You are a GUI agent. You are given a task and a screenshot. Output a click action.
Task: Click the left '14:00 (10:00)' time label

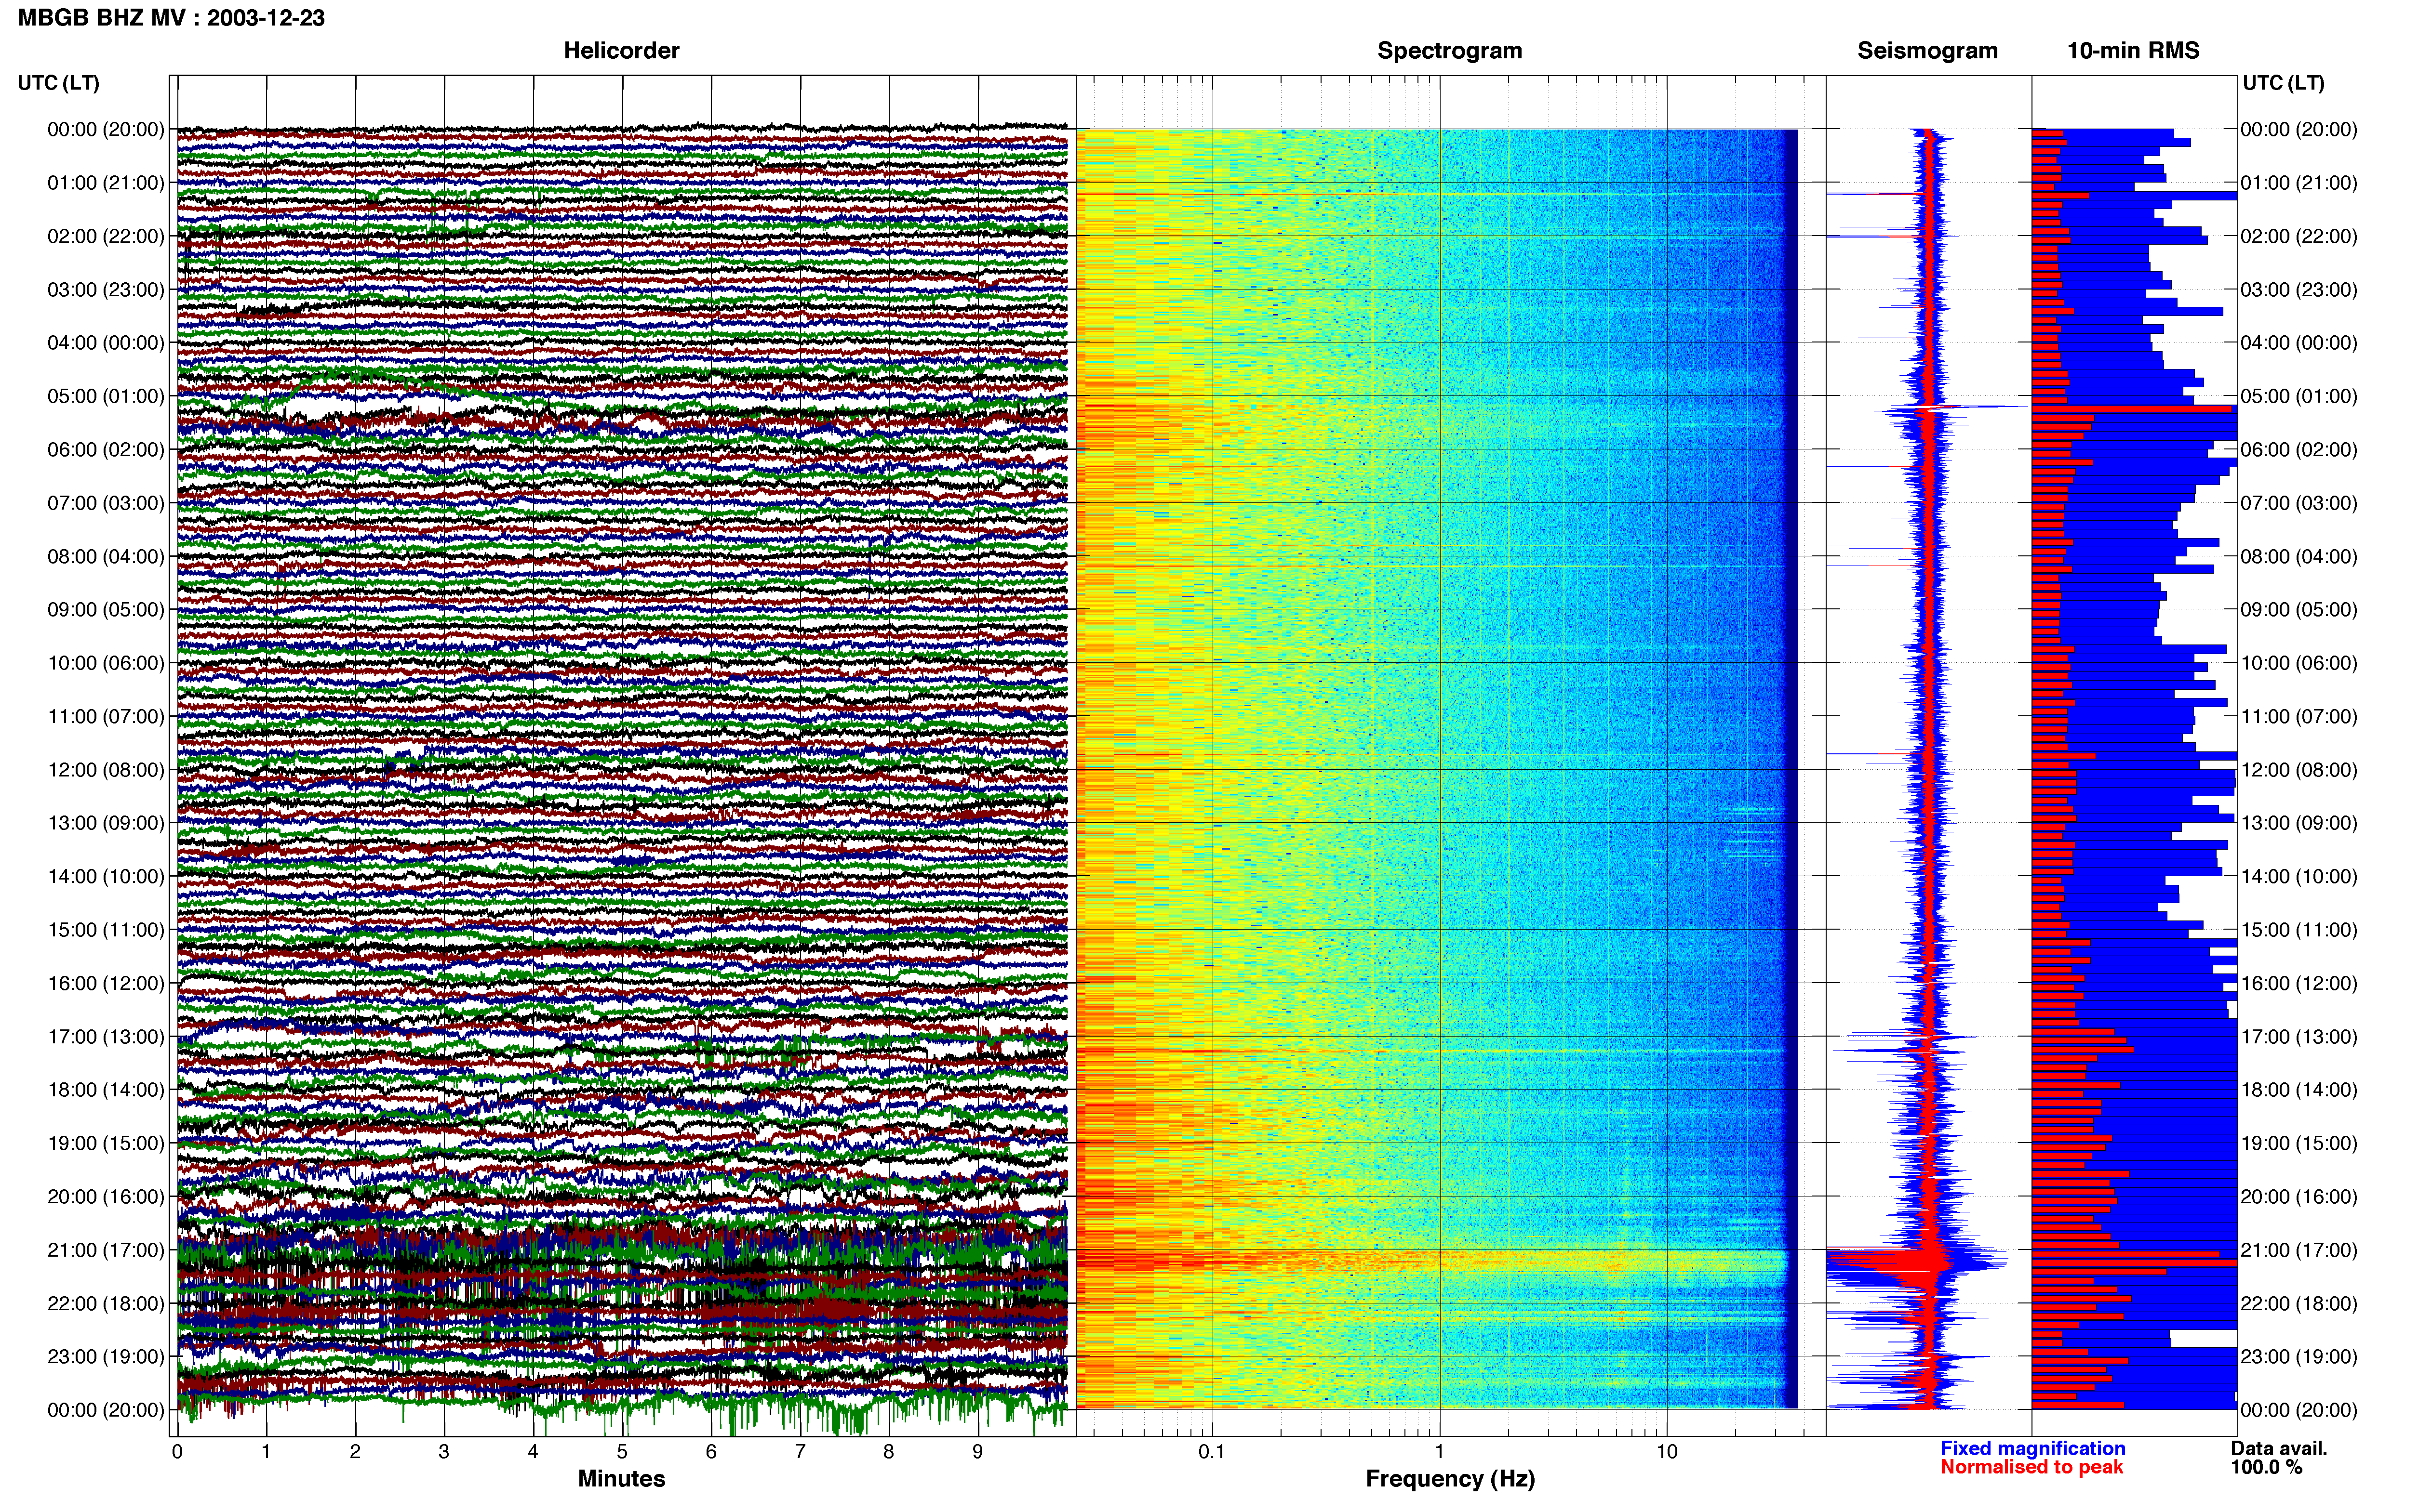pyautogui.click(x=106, y=876)
